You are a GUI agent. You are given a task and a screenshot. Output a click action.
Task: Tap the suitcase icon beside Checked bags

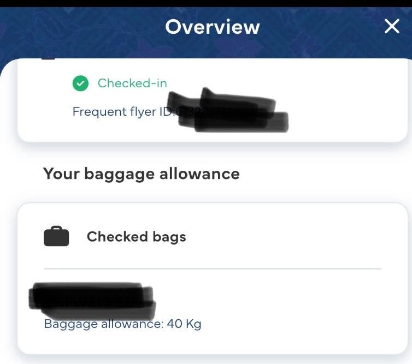(x=56, y=237)
